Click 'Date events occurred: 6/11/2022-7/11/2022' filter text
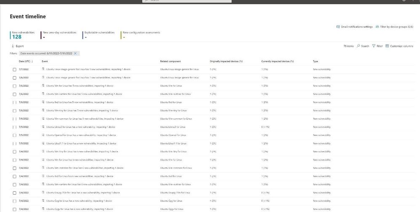 [46, 54]
